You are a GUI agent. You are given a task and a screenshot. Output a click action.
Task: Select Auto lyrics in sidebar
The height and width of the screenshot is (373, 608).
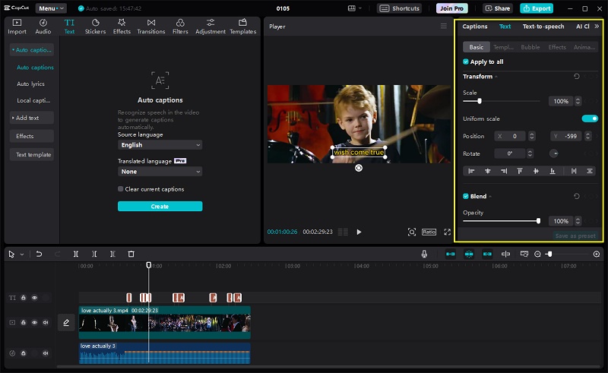pos(30,84)
